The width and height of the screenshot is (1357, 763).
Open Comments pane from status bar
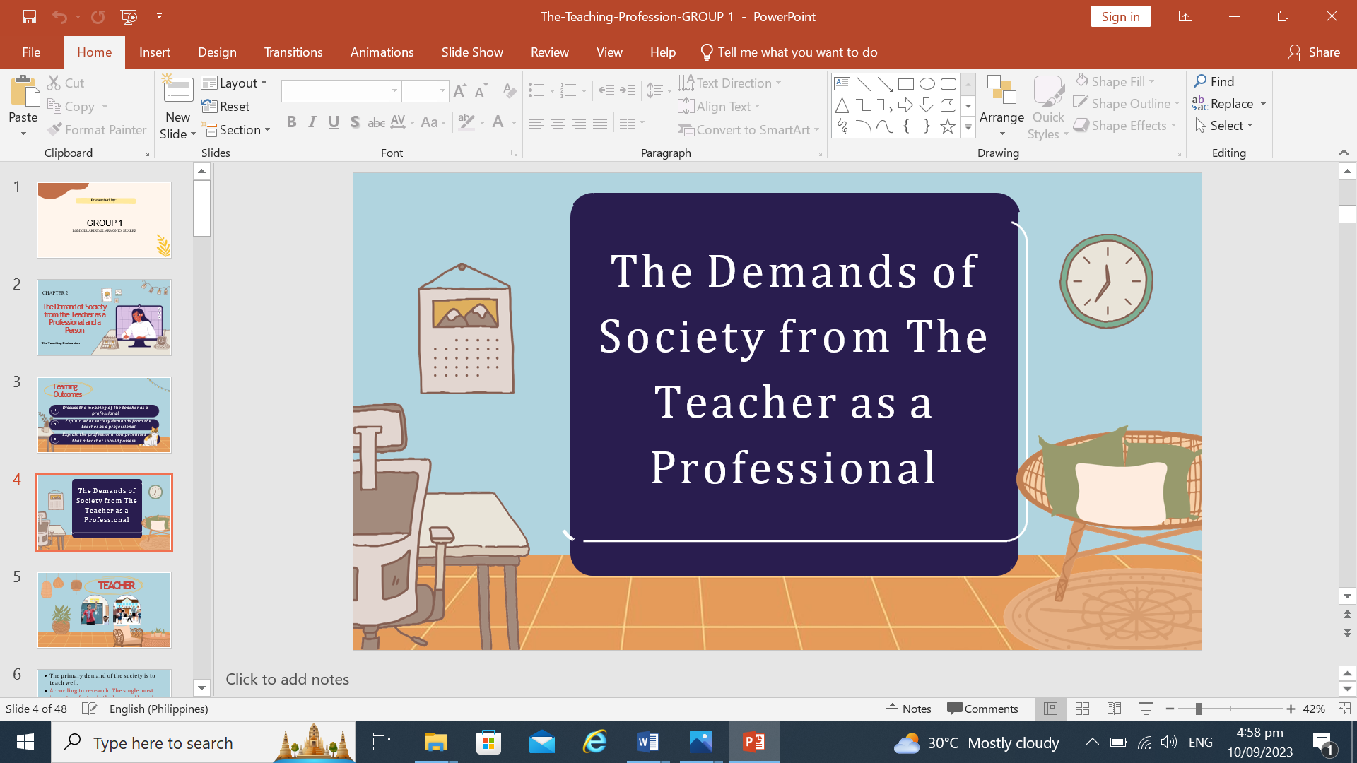click(982, 709)
